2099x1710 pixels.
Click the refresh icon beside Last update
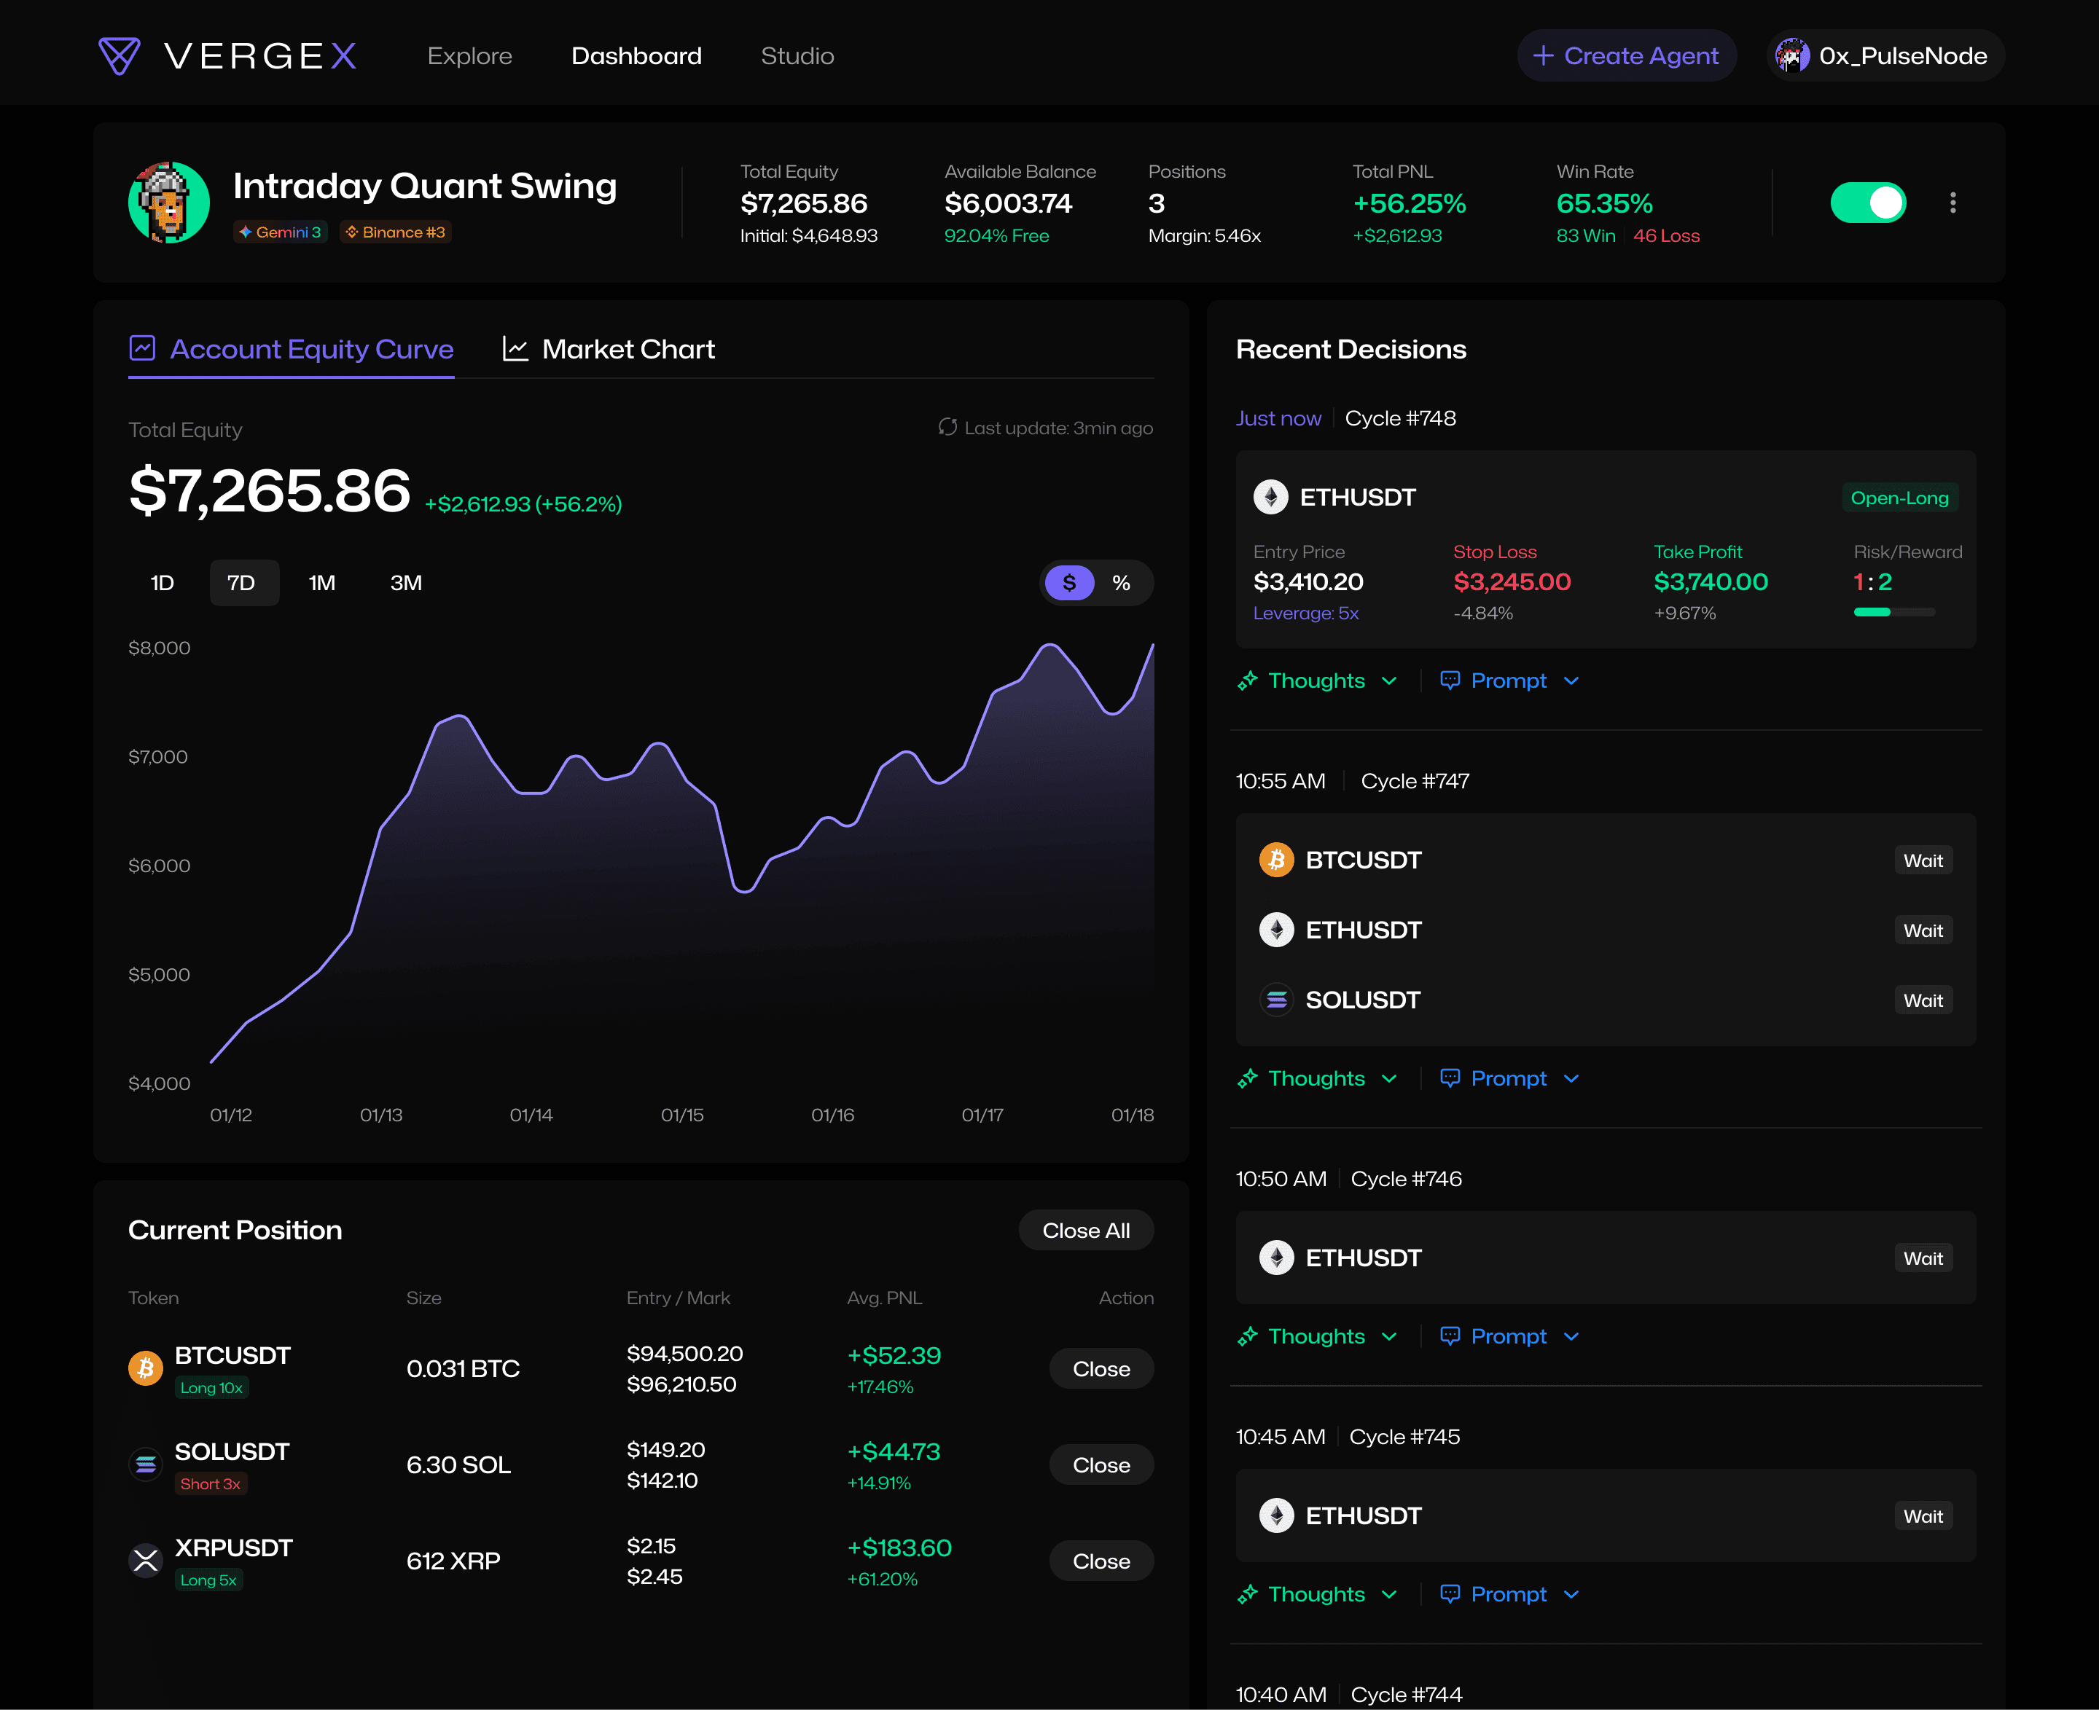tap(947, 428)
